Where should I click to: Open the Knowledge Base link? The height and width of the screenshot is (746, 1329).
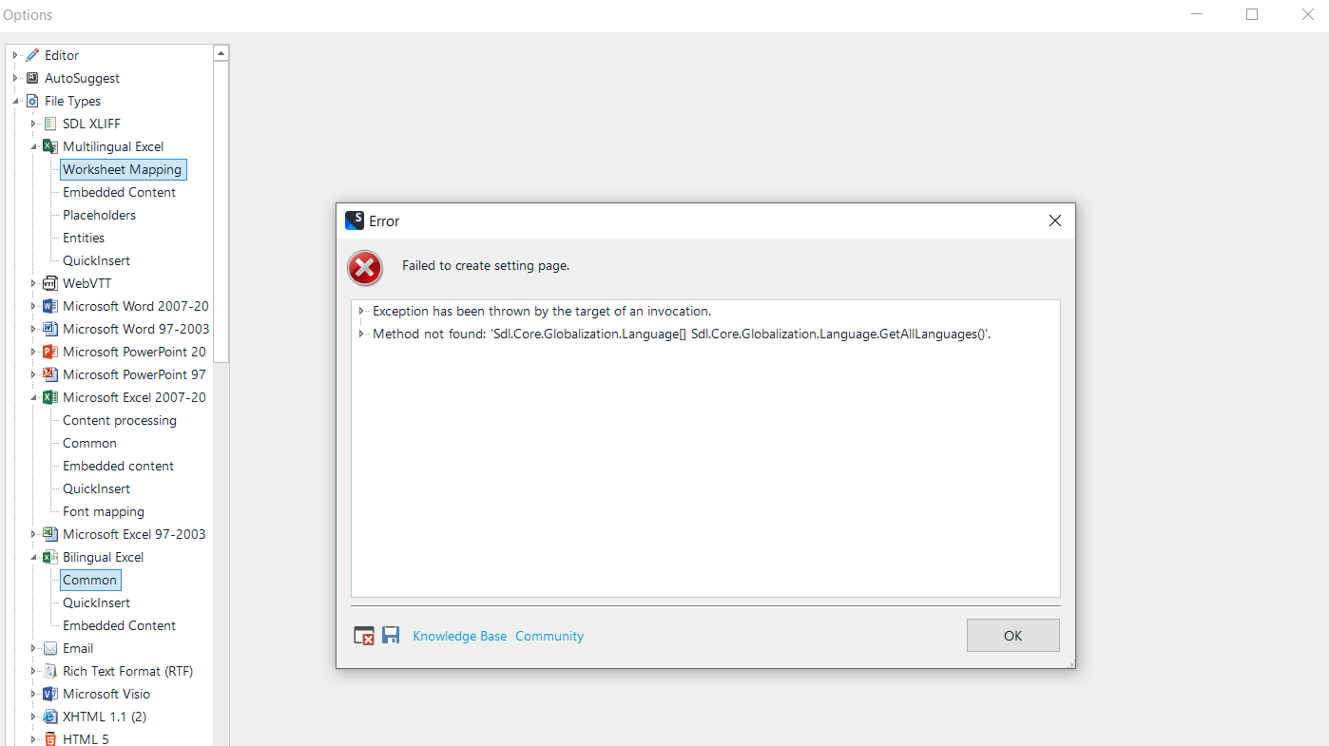pos(459,635)
